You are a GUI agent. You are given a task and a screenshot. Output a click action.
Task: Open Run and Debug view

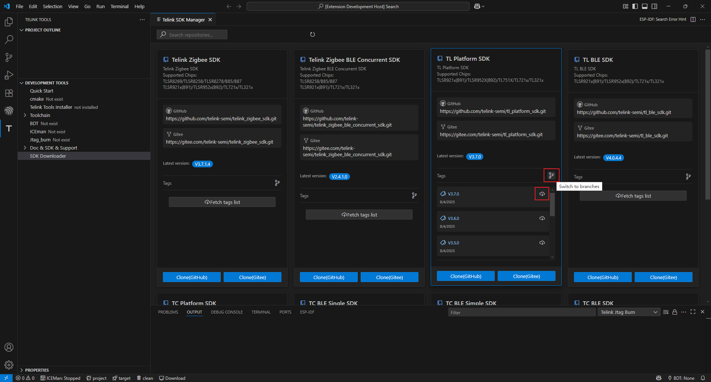(9, 75)
